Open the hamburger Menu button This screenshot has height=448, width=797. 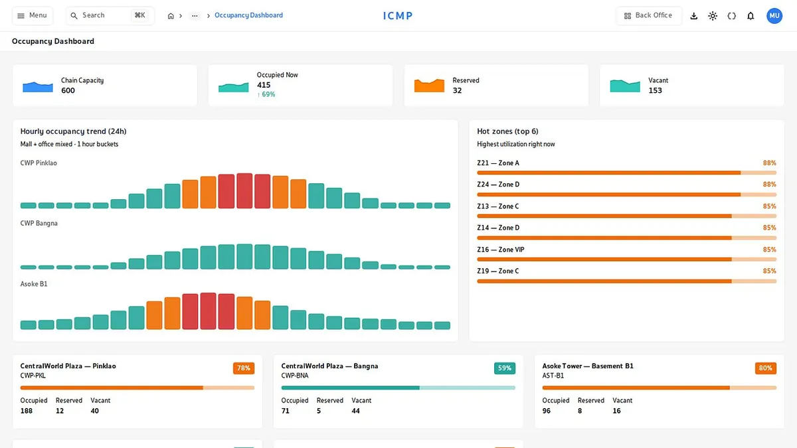(33, 15)
